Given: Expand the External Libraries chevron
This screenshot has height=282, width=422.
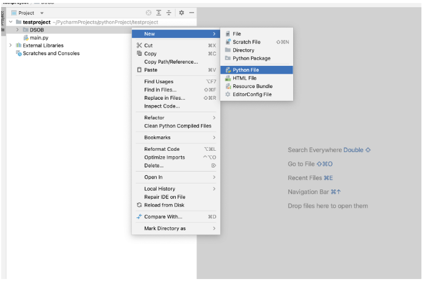Looking at the screenshot, I should coord(11,45).
